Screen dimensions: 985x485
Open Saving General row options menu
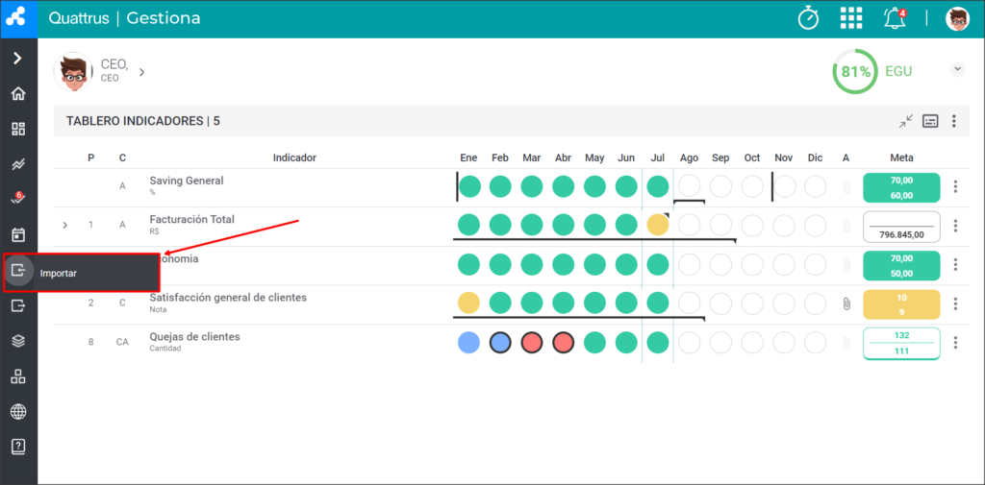[955, 186]
